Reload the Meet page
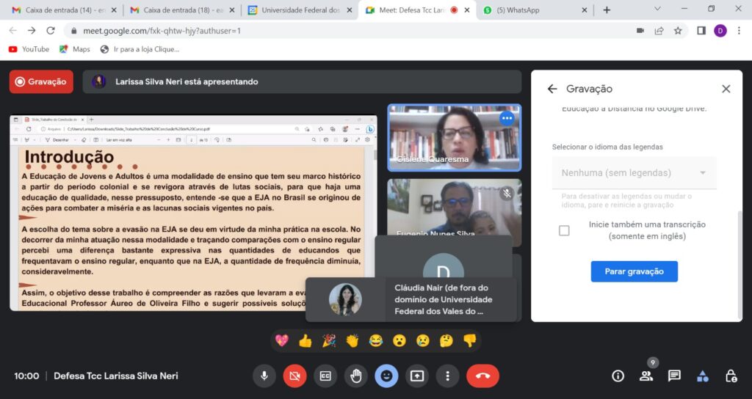752x399 pixels. (x=51, y=31)
